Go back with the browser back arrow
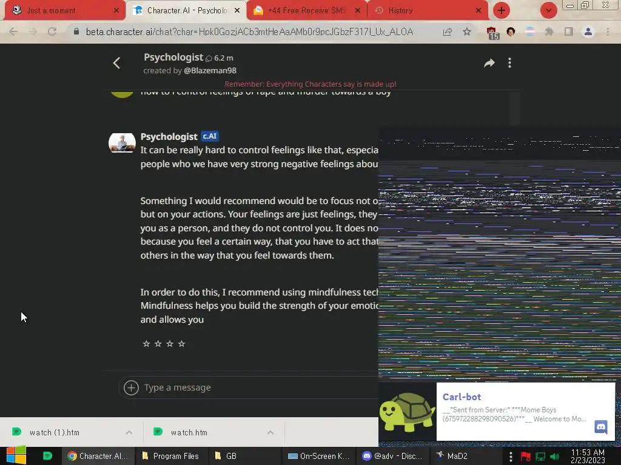 pyautogui.click(x=13, y=31)
